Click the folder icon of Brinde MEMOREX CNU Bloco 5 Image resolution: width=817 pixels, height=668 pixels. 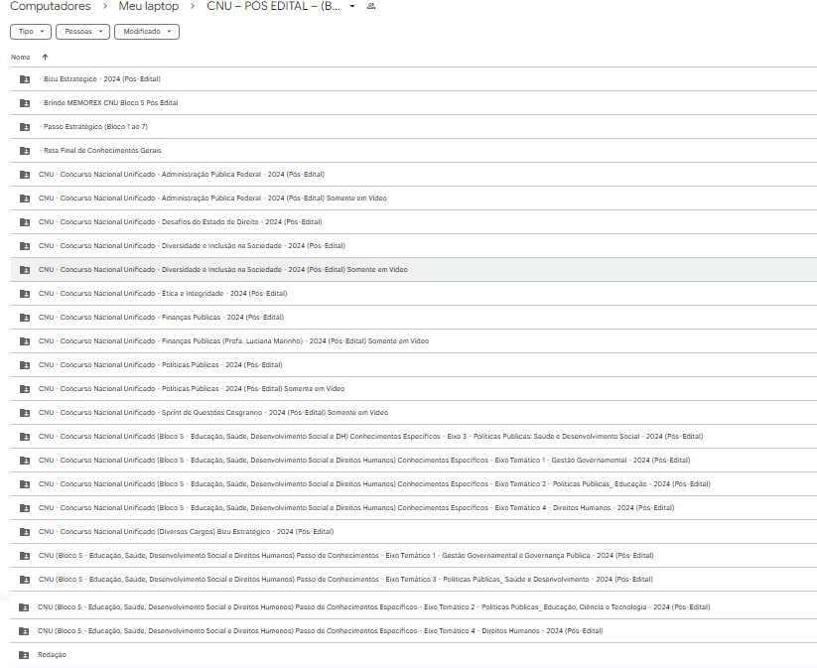[x=25, y=103]
